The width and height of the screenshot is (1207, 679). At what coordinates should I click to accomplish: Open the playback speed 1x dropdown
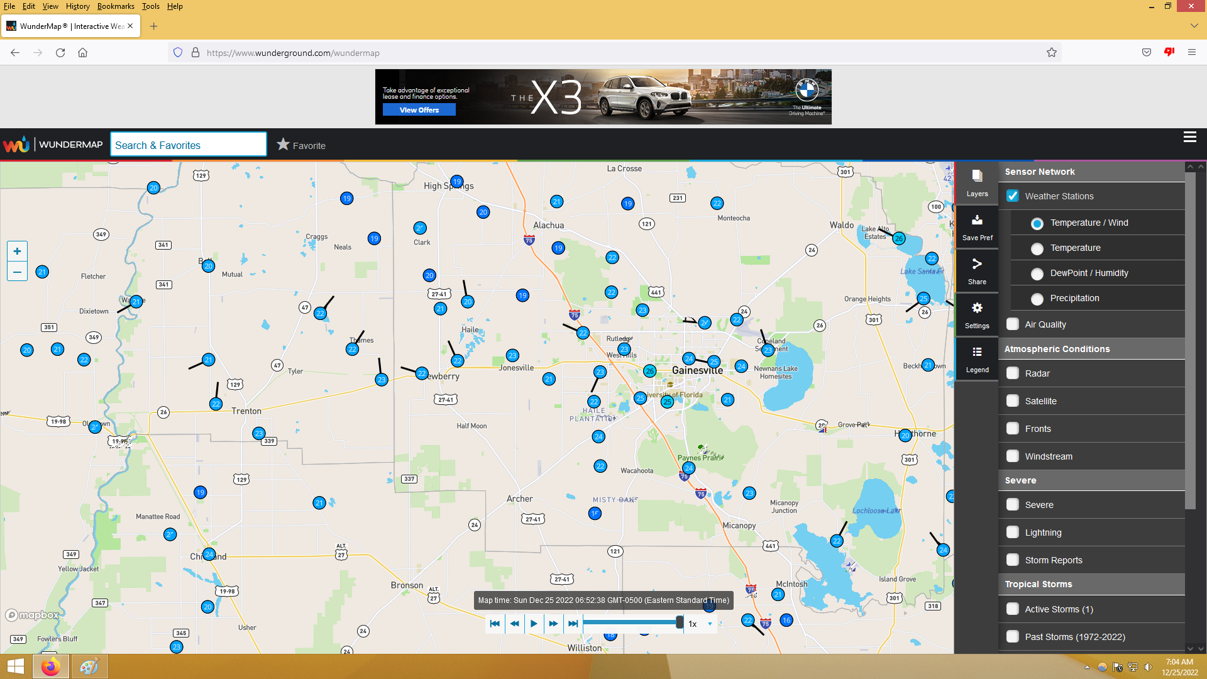[700, 624]
